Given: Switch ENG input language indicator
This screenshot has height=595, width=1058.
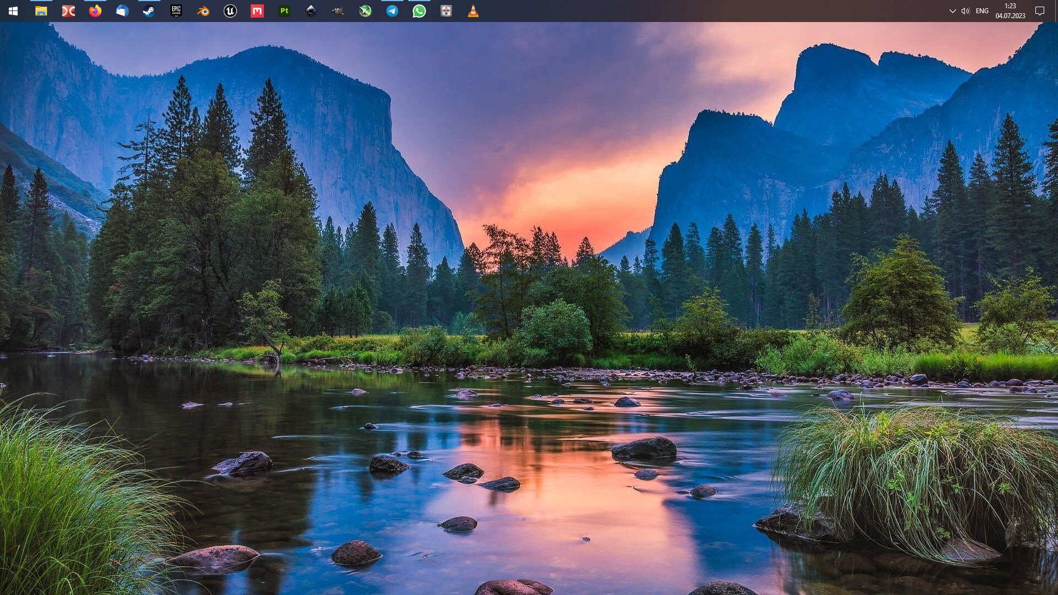Looking at the screenshot, I should [982, 11].
